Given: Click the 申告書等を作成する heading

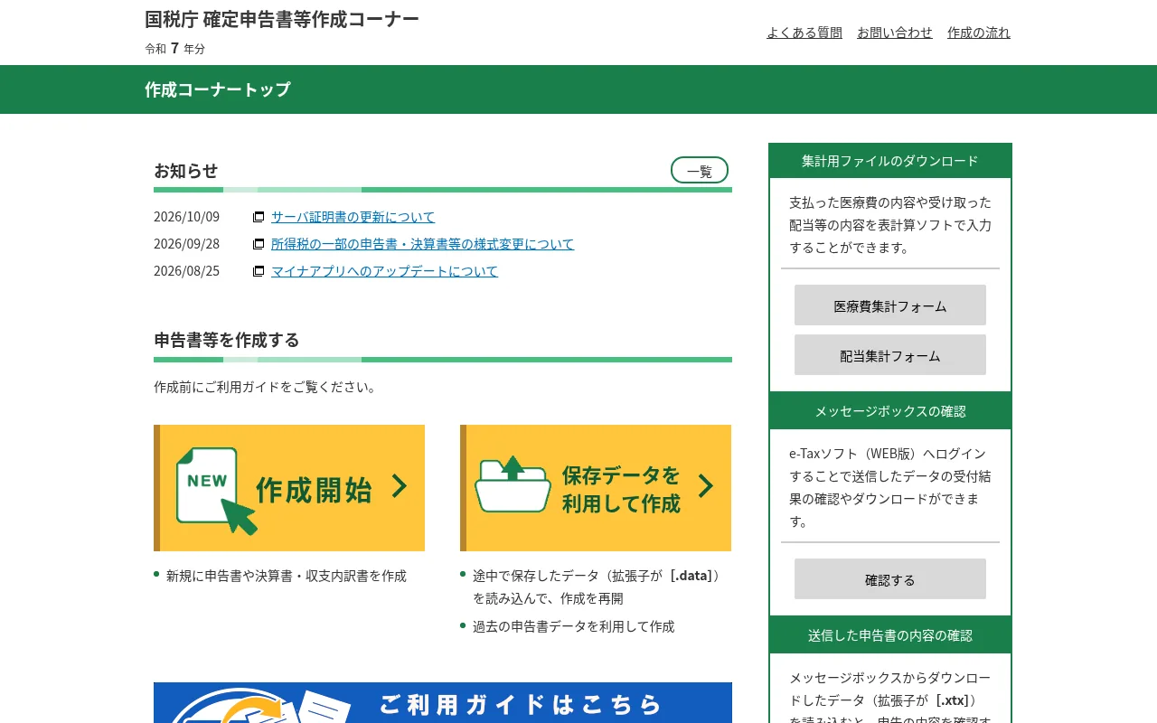Looking at the screenshot, I should 227,340.
